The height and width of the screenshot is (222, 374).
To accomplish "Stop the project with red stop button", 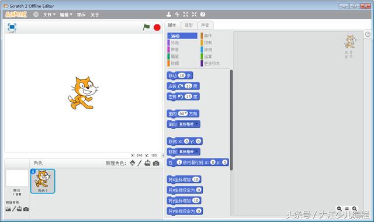I will tap(157, 27).
